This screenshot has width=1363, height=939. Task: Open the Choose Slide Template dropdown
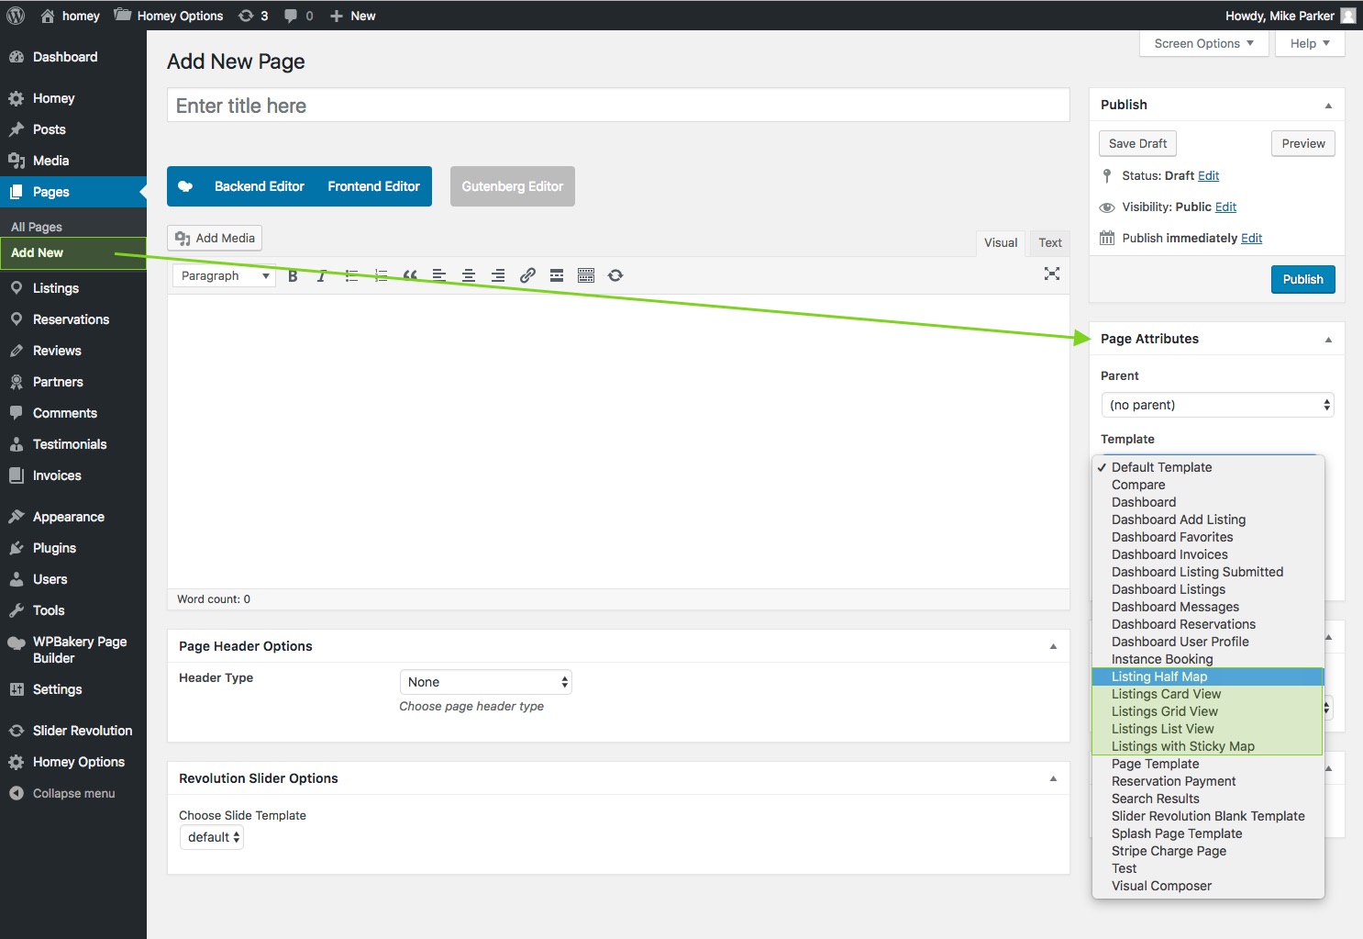pos(212,837)
